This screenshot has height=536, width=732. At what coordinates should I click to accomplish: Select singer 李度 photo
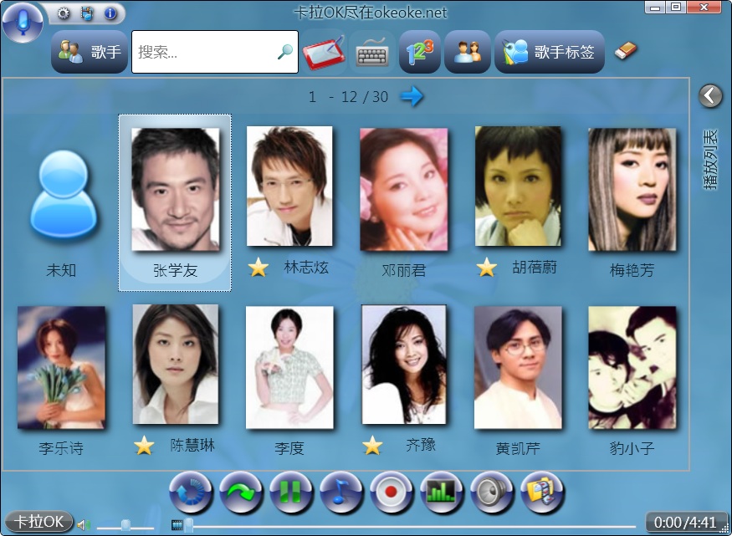pos(289,368)
